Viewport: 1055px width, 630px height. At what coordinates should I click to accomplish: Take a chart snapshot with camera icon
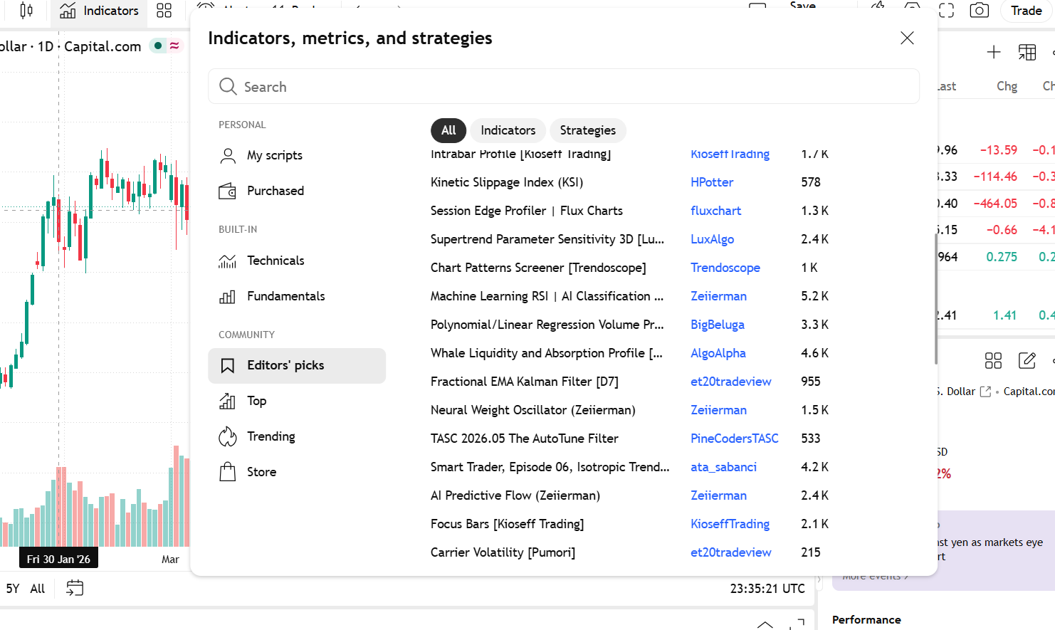pos(980,11)
